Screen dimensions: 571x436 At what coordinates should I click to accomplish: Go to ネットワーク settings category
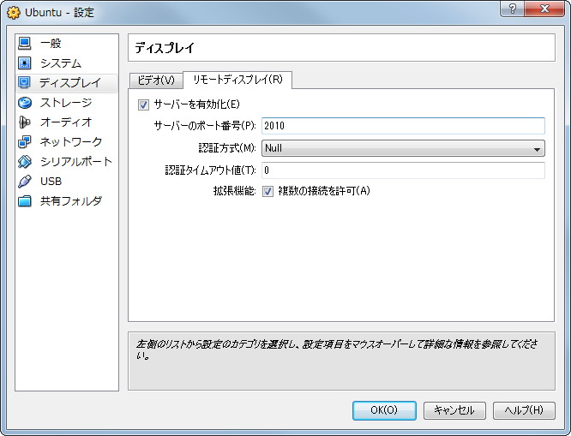[x=71, y=141]
